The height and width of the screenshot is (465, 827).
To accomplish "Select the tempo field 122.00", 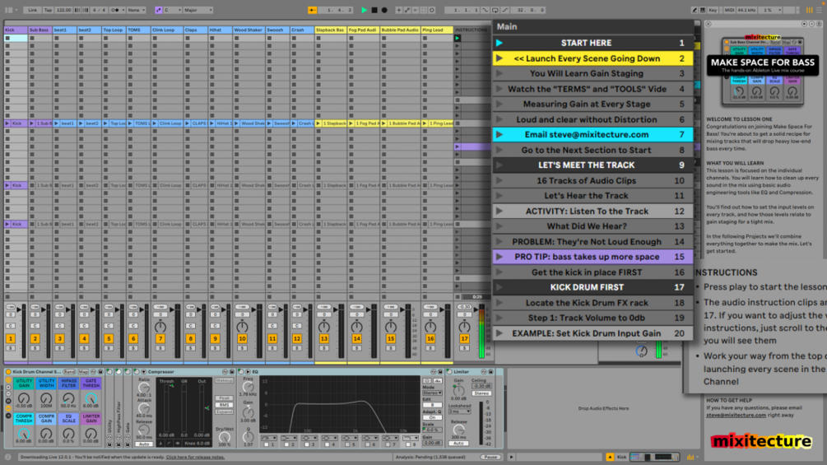I will tap(64, 10).
